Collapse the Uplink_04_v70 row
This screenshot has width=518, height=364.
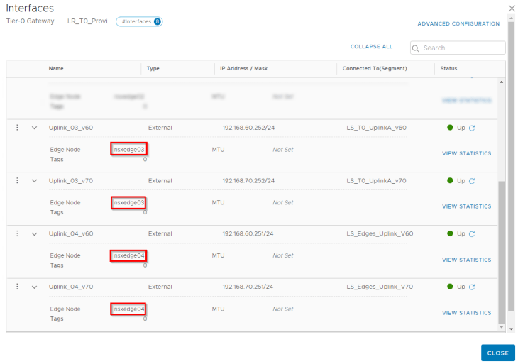point(33,287)
